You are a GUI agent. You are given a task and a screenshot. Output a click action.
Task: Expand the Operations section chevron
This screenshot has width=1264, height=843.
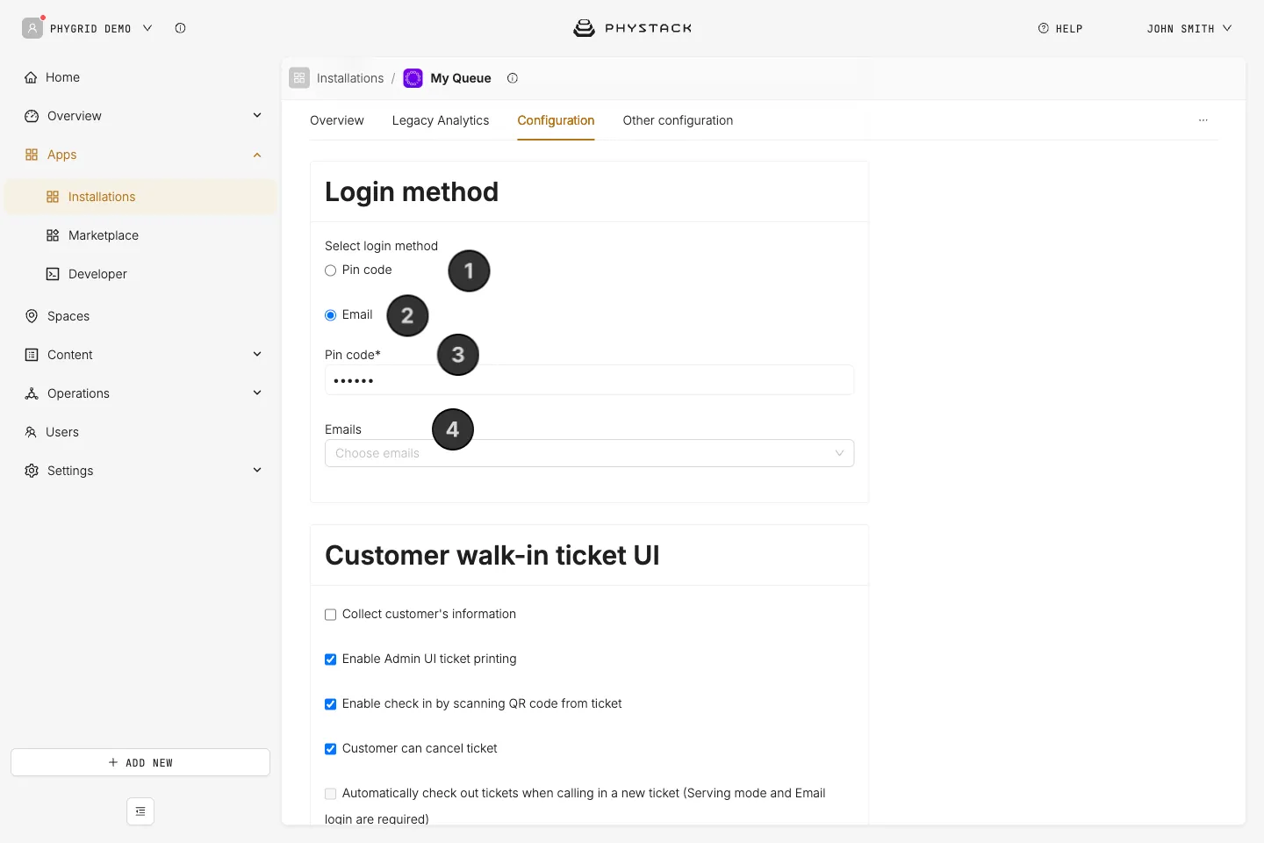(257, 393)
